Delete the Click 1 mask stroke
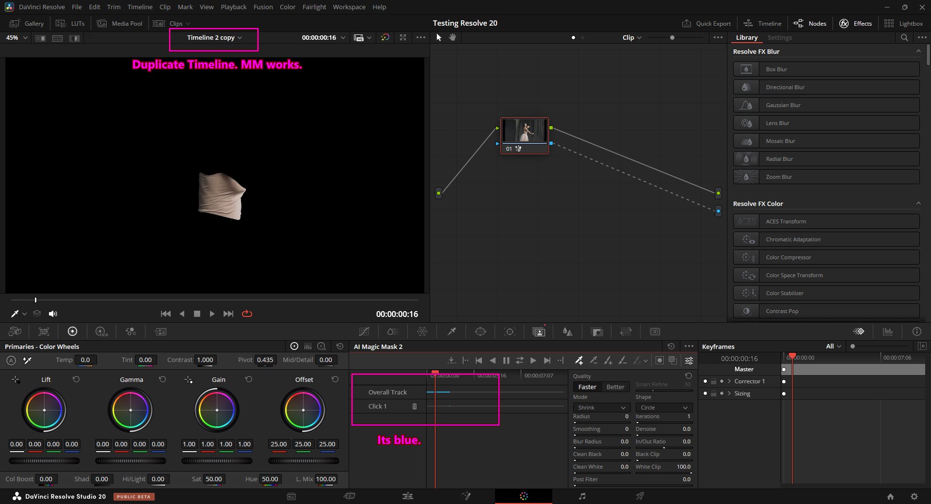This screenshot has height=504, width=931. pos(415,406)
